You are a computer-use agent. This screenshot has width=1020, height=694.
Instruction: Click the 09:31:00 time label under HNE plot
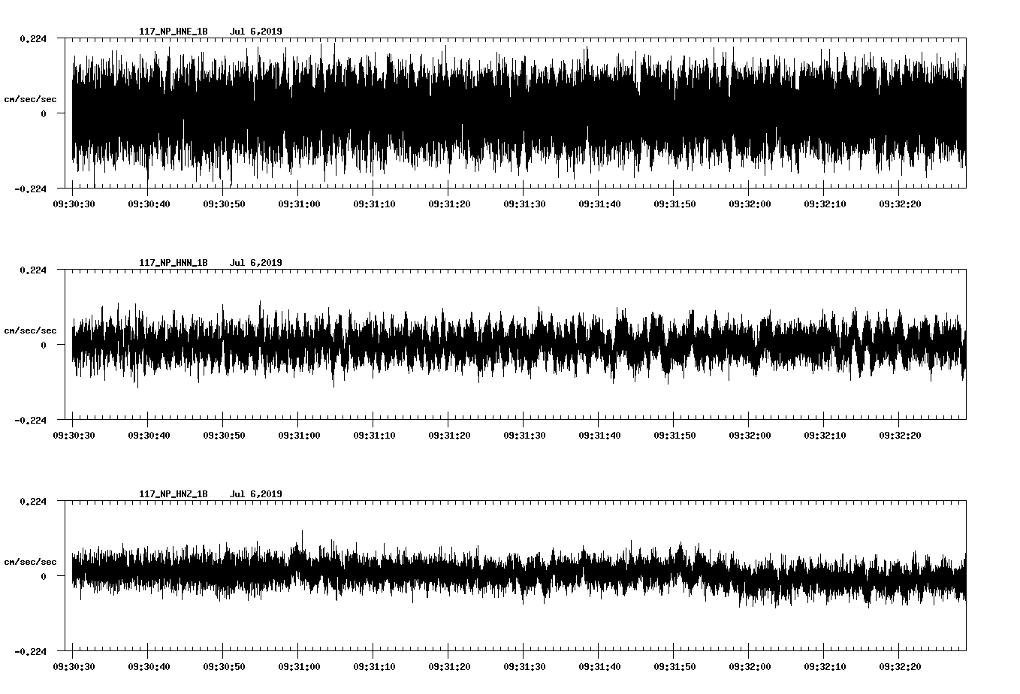pos(299,204)
